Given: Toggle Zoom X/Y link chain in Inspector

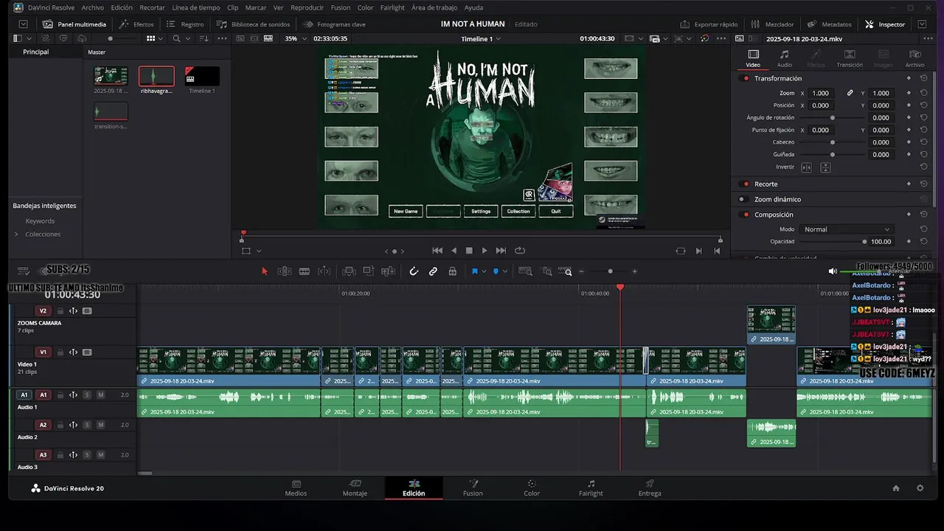Looking at the screenshot, I should [x=850, y=93].
